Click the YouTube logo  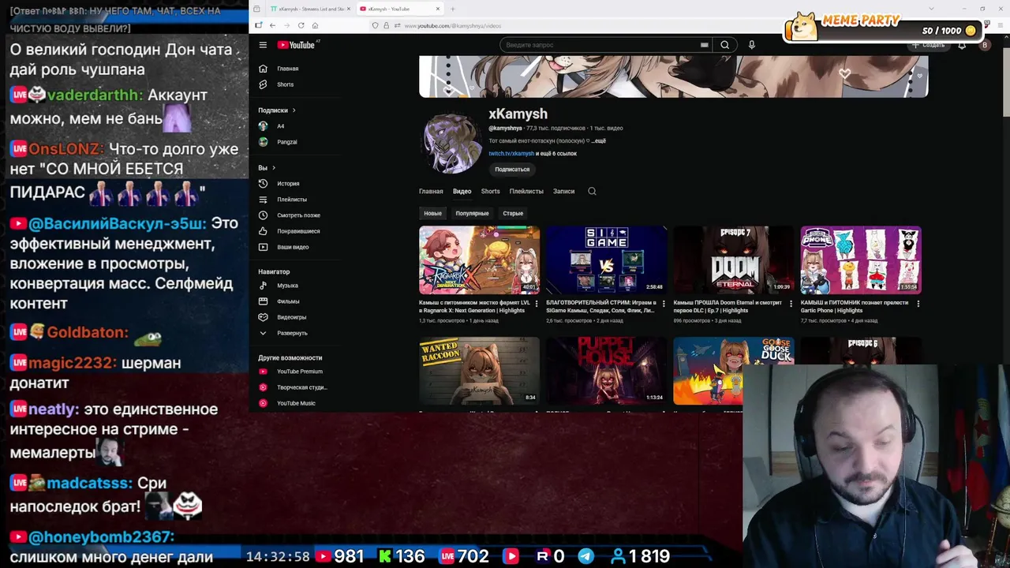[297, 45]
